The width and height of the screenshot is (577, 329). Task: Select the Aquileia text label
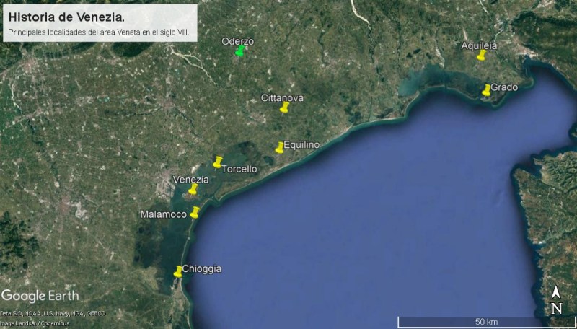coord(481,45)
